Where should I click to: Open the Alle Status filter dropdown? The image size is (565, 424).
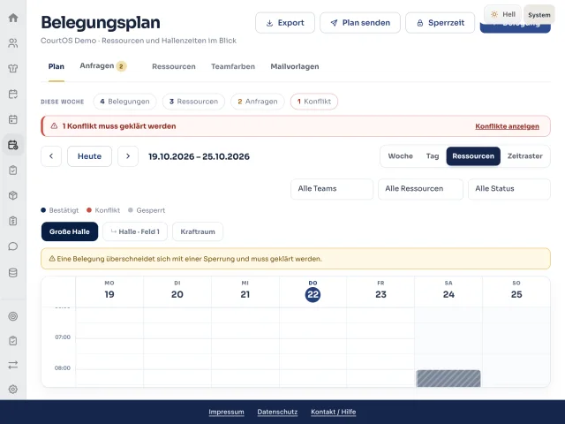pos(509,189)
